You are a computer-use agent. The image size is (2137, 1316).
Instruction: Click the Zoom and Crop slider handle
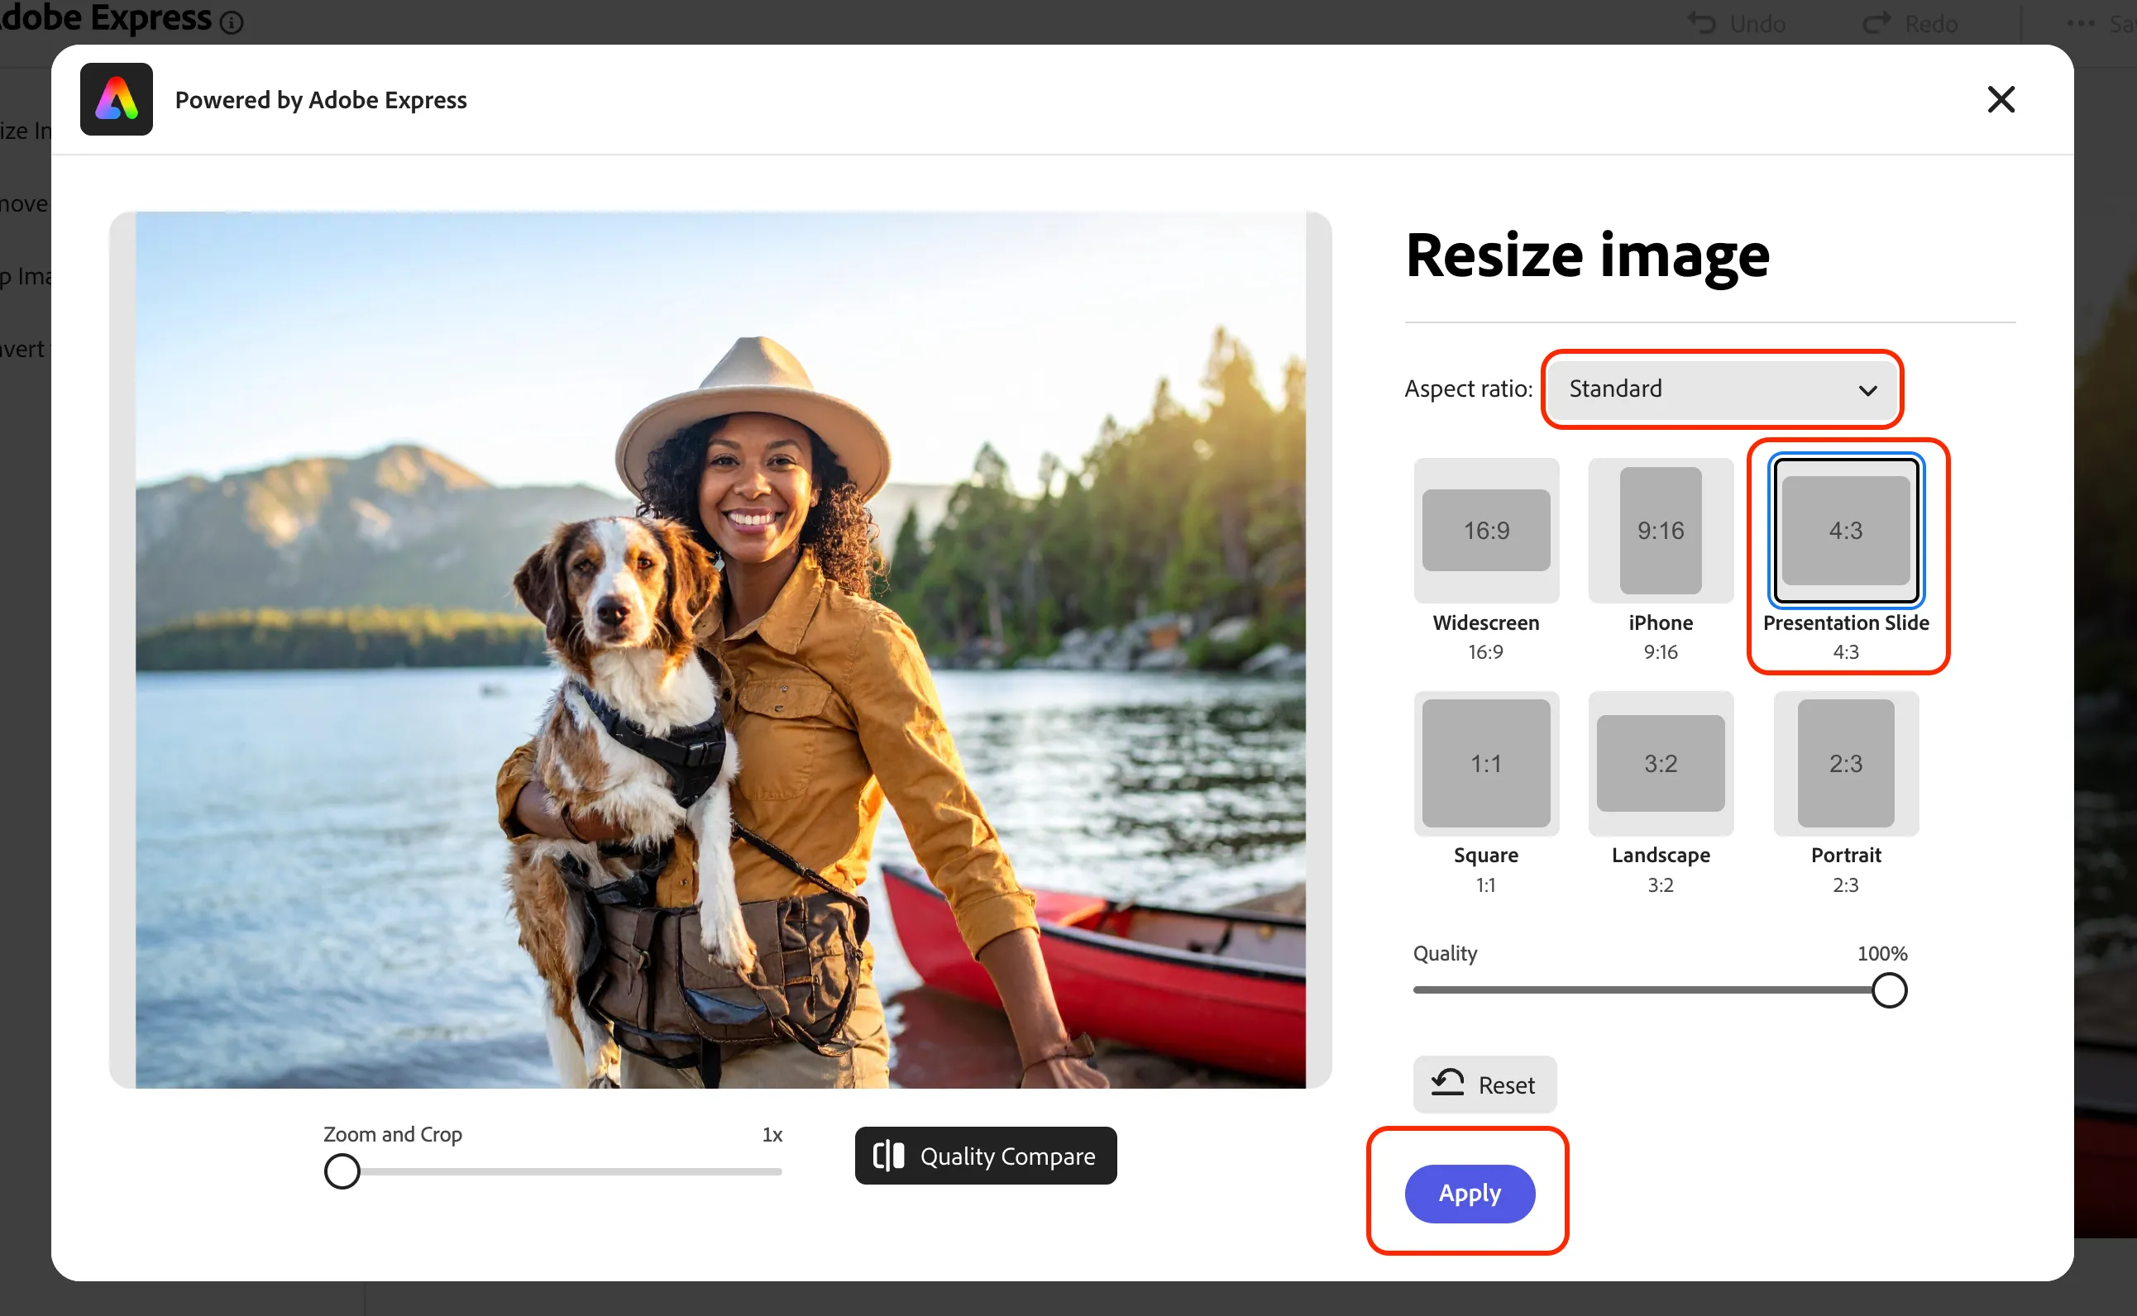342,1171
